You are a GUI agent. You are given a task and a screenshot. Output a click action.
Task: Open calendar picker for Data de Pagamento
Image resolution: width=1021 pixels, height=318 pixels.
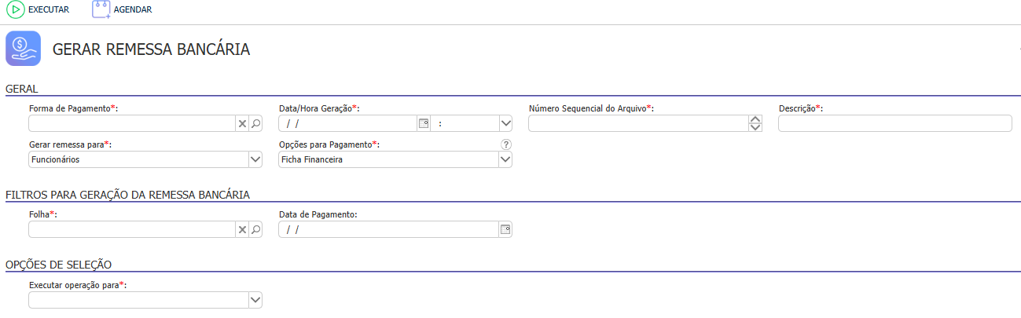point(505,229)
